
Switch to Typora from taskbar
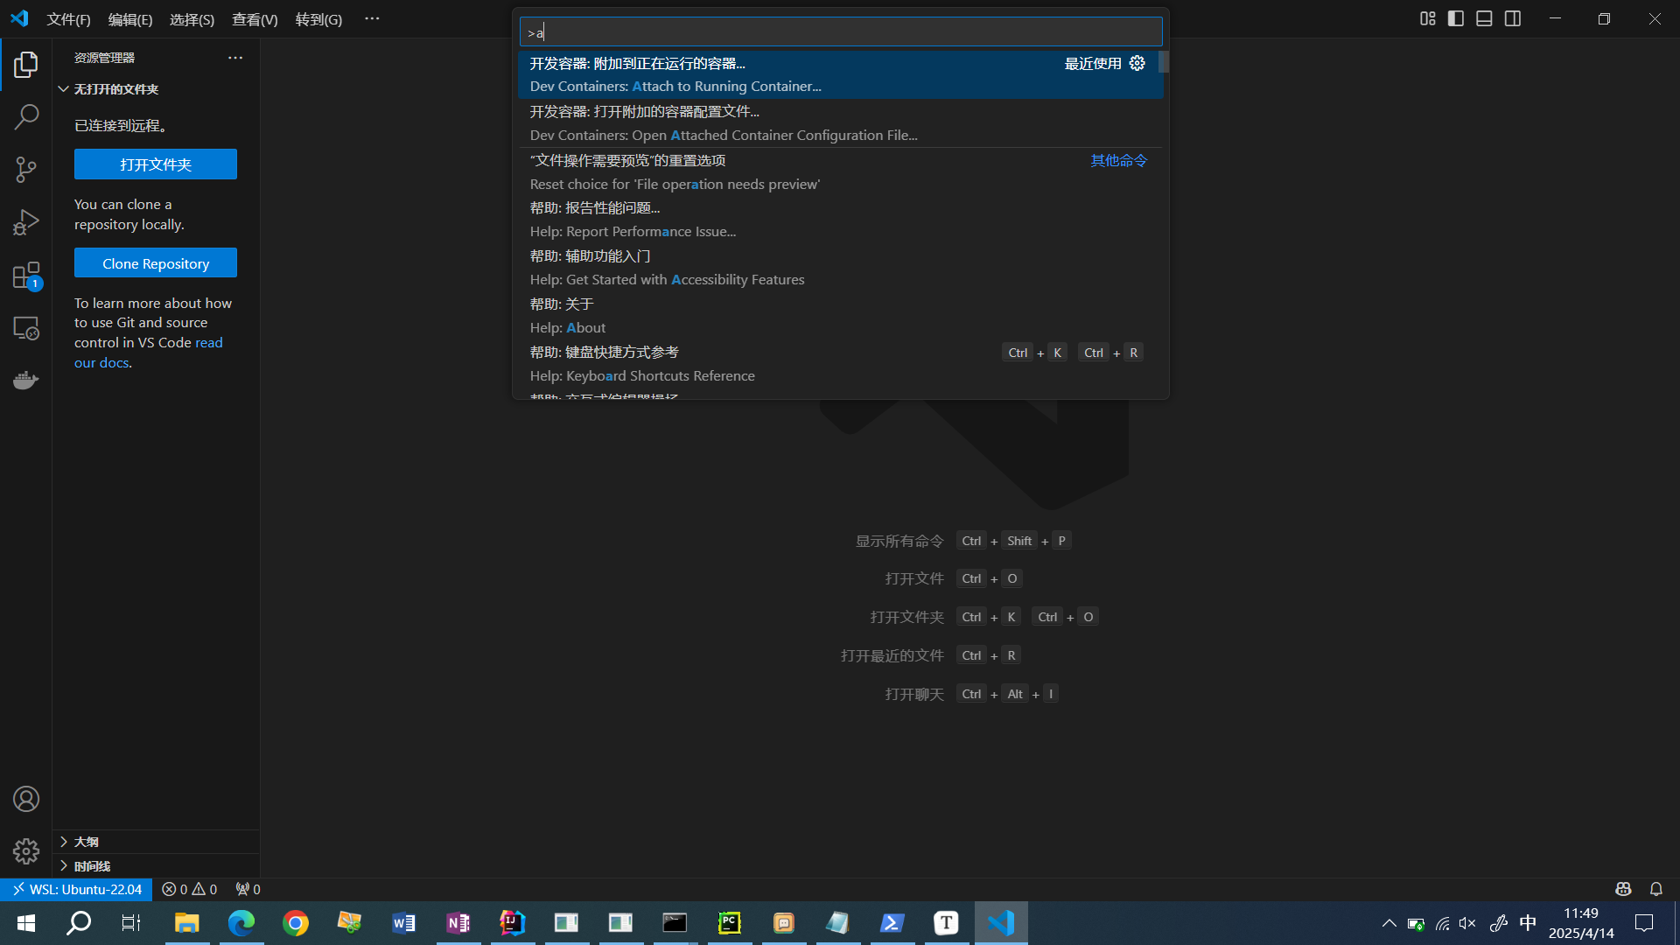click(946, 923)
